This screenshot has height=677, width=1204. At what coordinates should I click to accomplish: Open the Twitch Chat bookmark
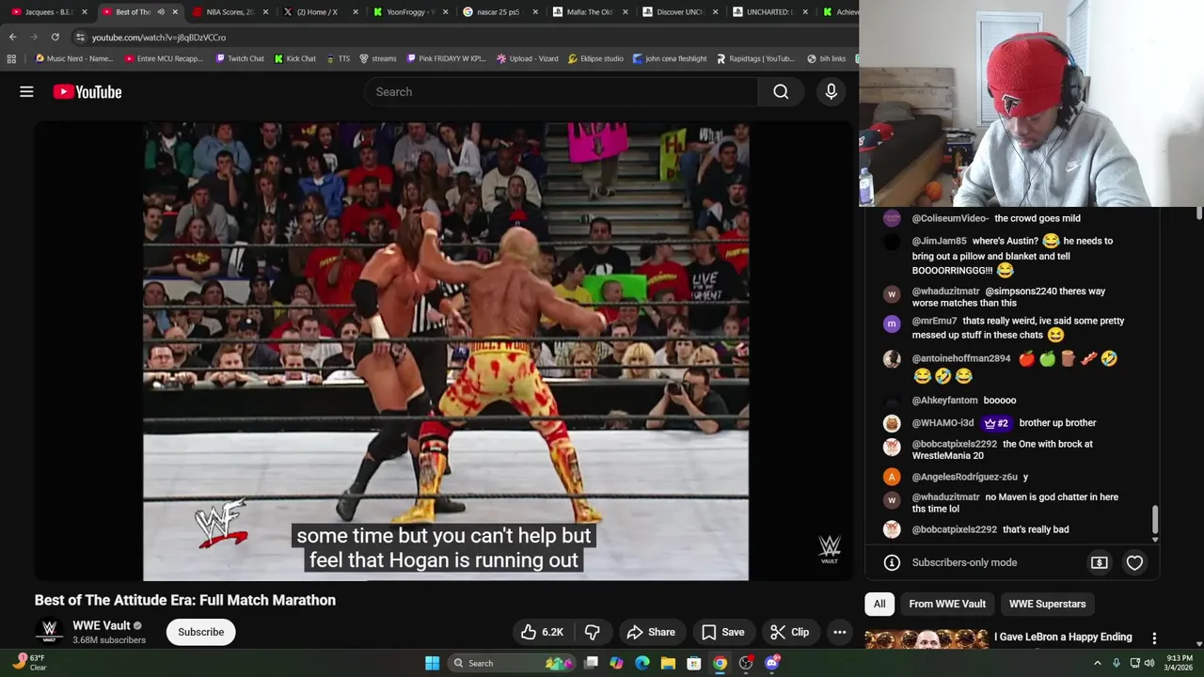click(240, 58)
